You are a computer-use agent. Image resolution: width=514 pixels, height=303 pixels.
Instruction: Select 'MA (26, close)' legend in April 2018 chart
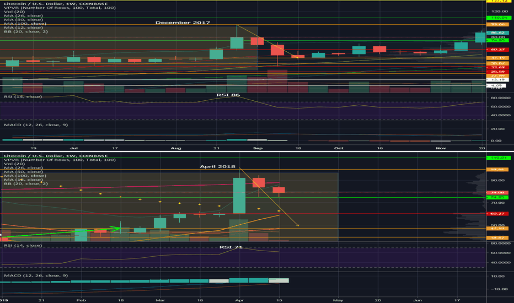[23, 167]
